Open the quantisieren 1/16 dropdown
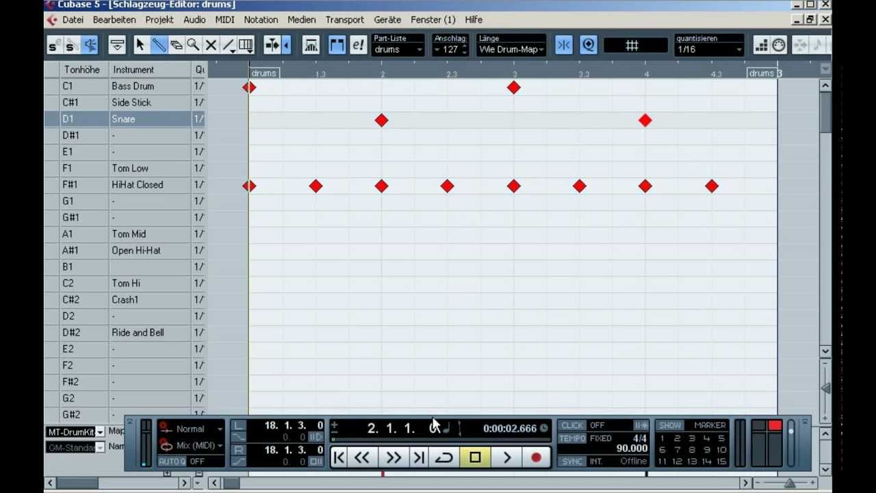Viewport: 876px width, 493px height. [x=709, y=49]
